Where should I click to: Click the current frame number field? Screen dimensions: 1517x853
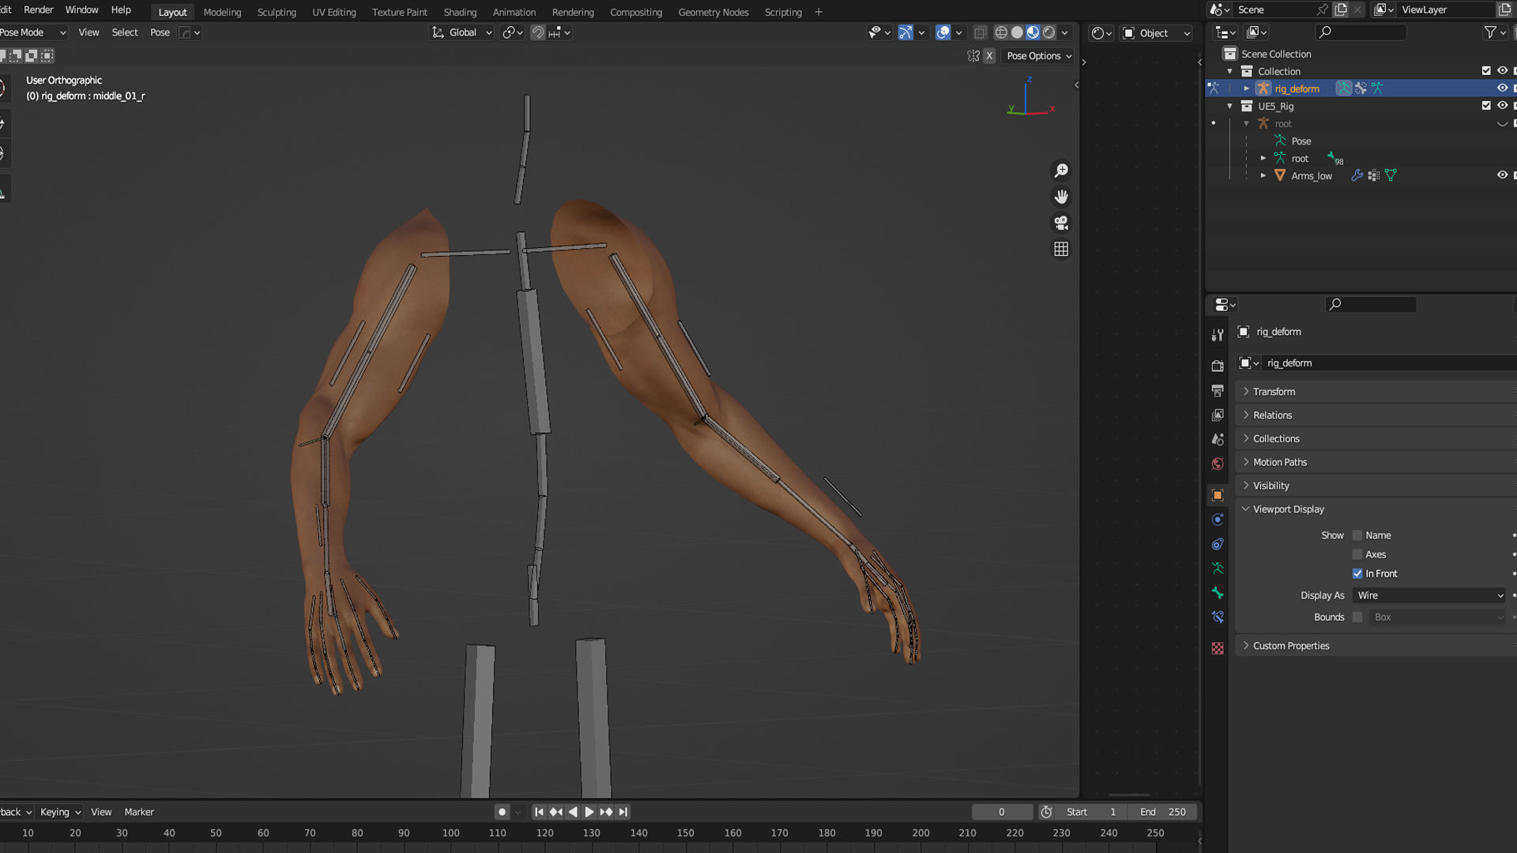(1002, 812)
